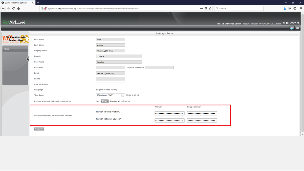
Task: Open the Firefox downloads icon
Action: [x=284, y=8]
